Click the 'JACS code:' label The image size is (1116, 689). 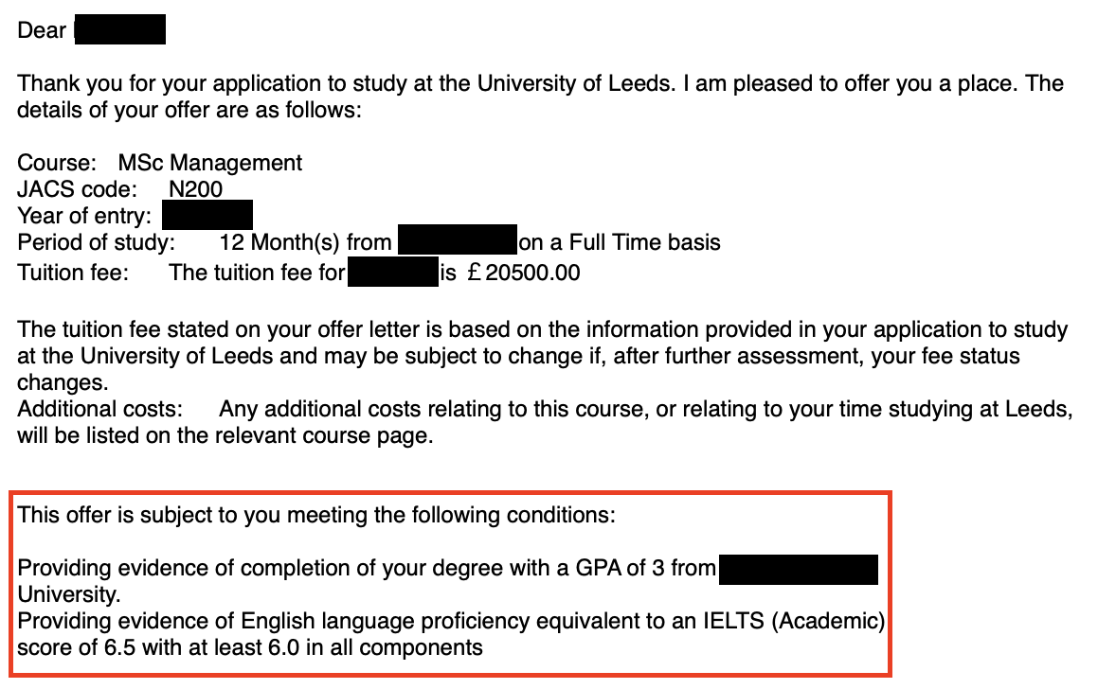coord(77,189)
